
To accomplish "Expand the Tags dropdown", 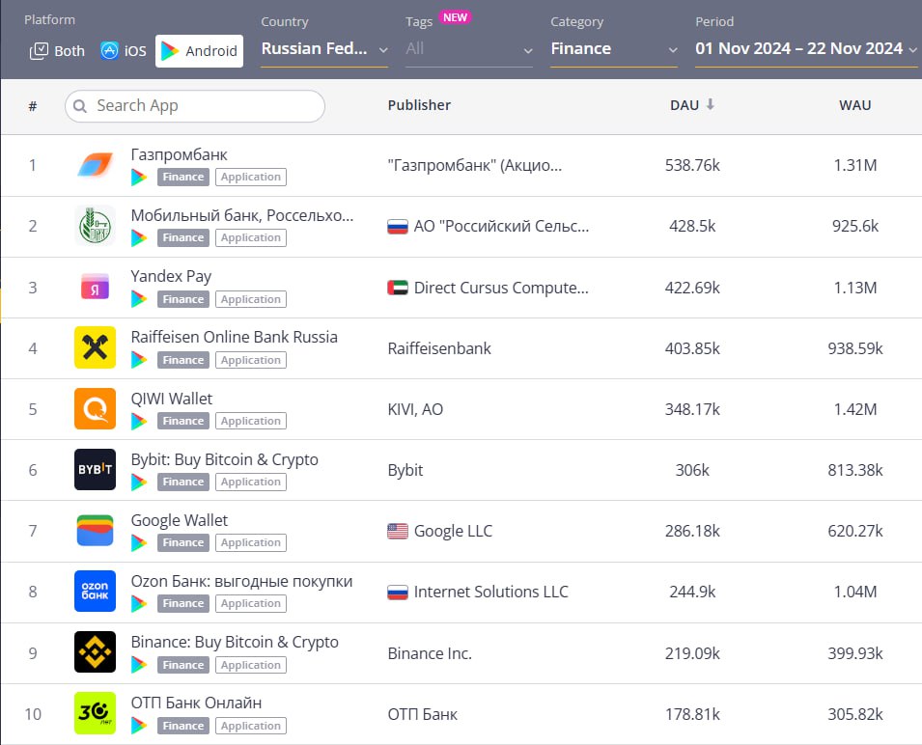I will pyautogui.click(x=469, y=49).
